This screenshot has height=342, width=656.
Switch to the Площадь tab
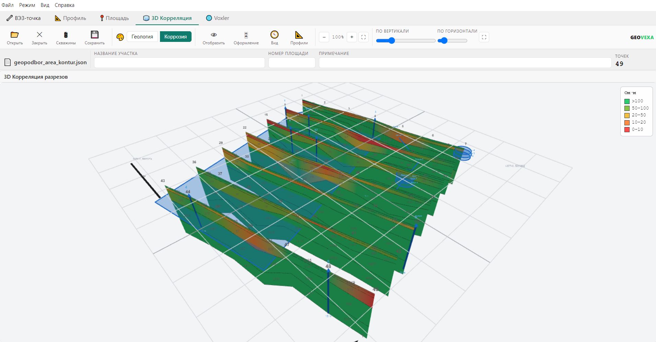[x=114, y=18]
